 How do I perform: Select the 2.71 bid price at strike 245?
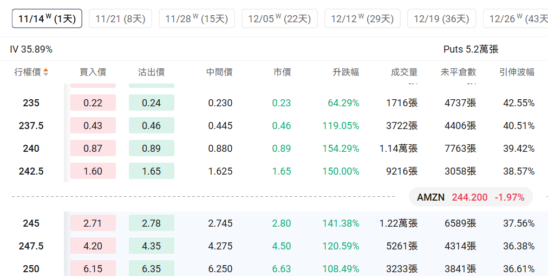coord(93,223)
